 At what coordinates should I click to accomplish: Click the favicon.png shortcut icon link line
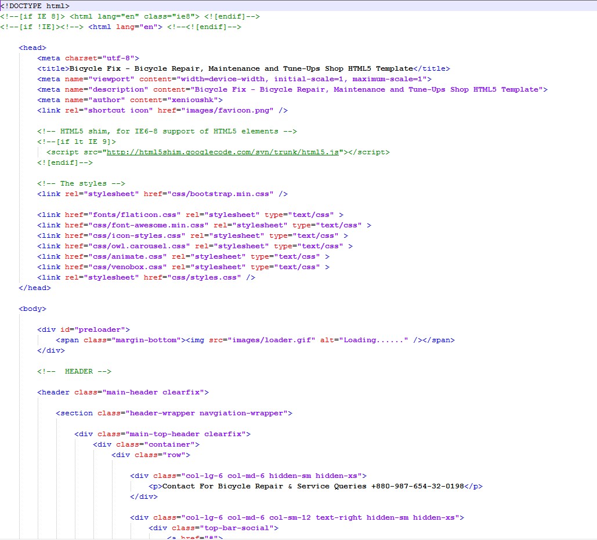(162, 110)
